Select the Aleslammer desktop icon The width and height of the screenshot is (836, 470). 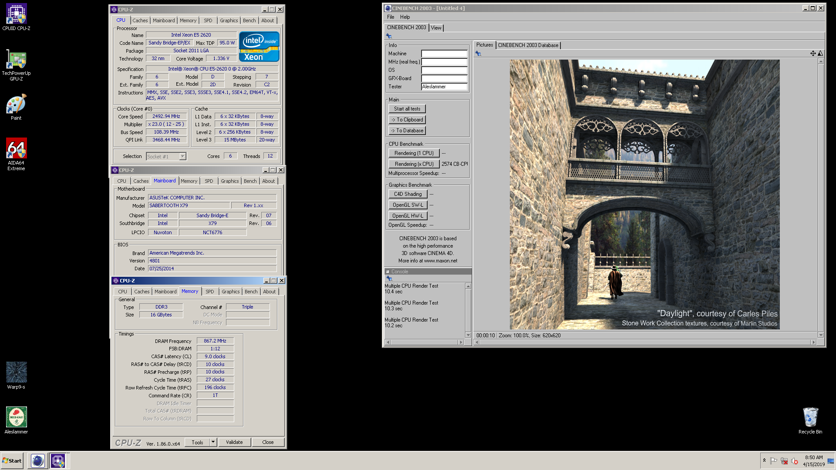[x=16, y=420]
